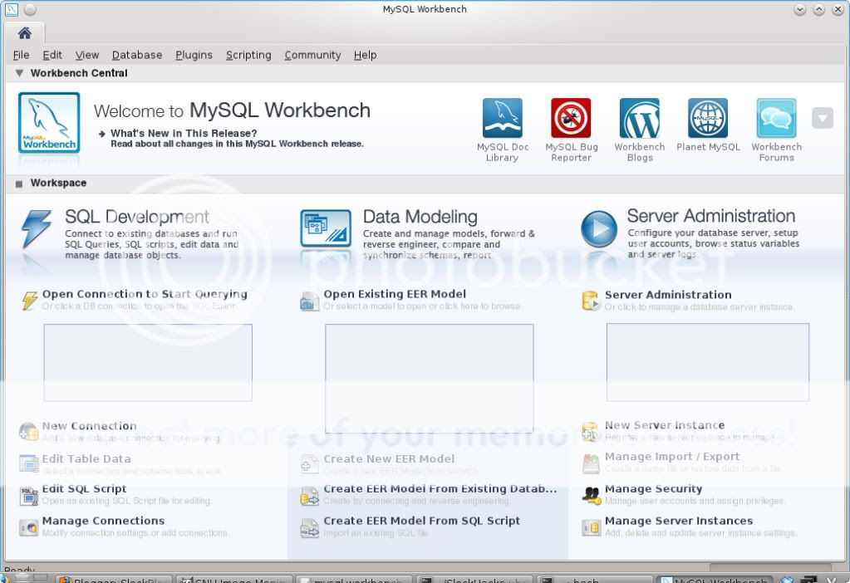Click the New Connection icon
The width and height of the screenshot is (850, 583).
29,432
